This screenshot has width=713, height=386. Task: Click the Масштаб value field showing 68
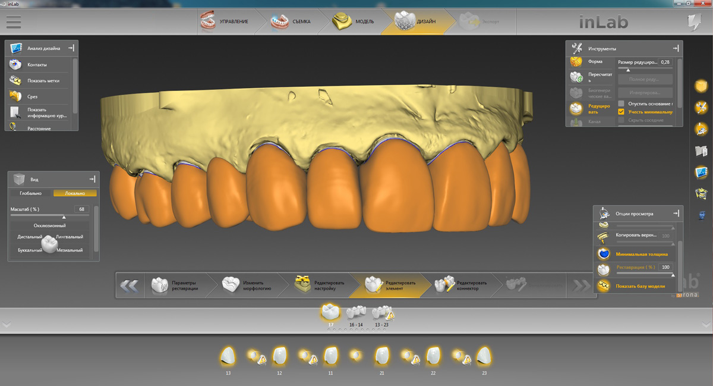point(81,209)
